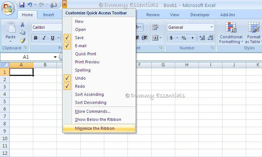The width and height of the screenshot is (262, 157).
Task: Click the Cut scissors icon
Action: (x=22, y=24)
